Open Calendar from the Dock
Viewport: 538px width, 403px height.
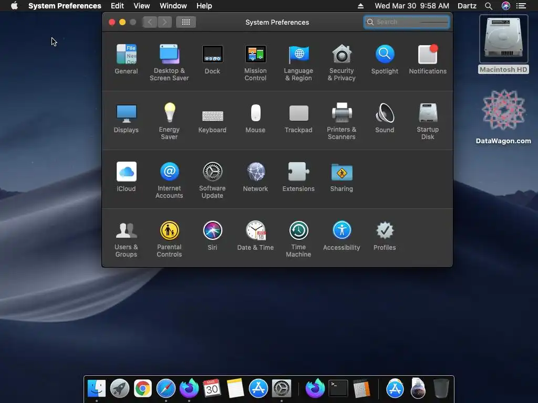[212, 388]
